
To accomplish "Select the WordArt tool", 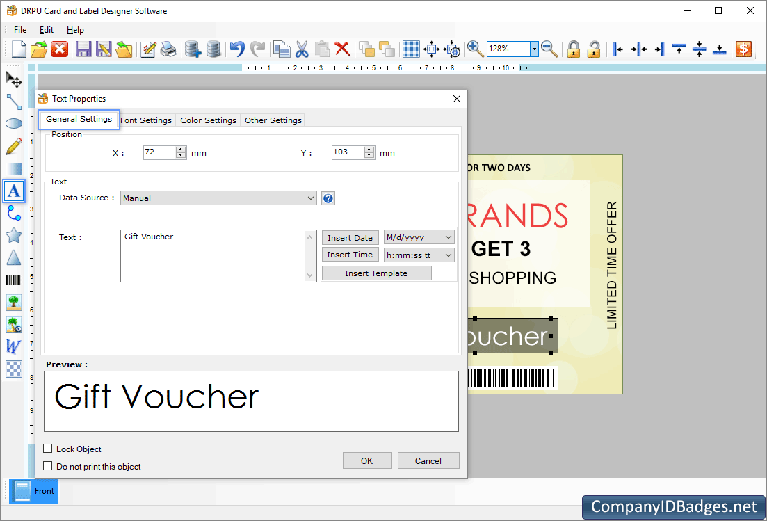I will (14, 346).
